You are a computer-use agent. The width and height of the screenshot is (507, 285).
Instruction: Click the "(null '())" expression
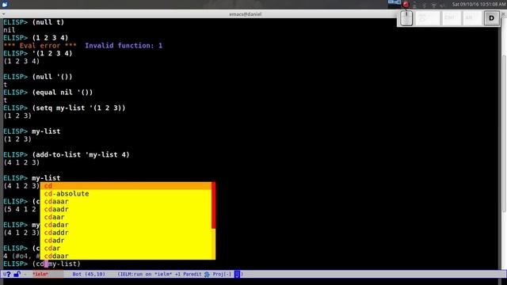(x=52, y=77)
